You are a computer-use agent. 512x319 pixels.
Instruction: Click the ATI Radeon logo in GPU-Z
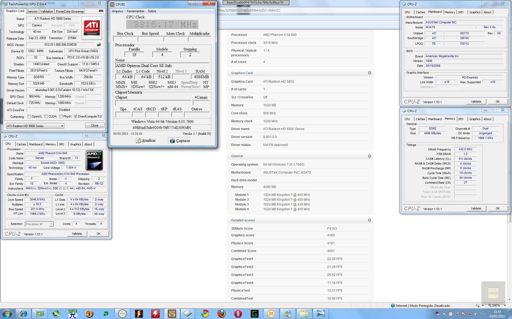92,28
